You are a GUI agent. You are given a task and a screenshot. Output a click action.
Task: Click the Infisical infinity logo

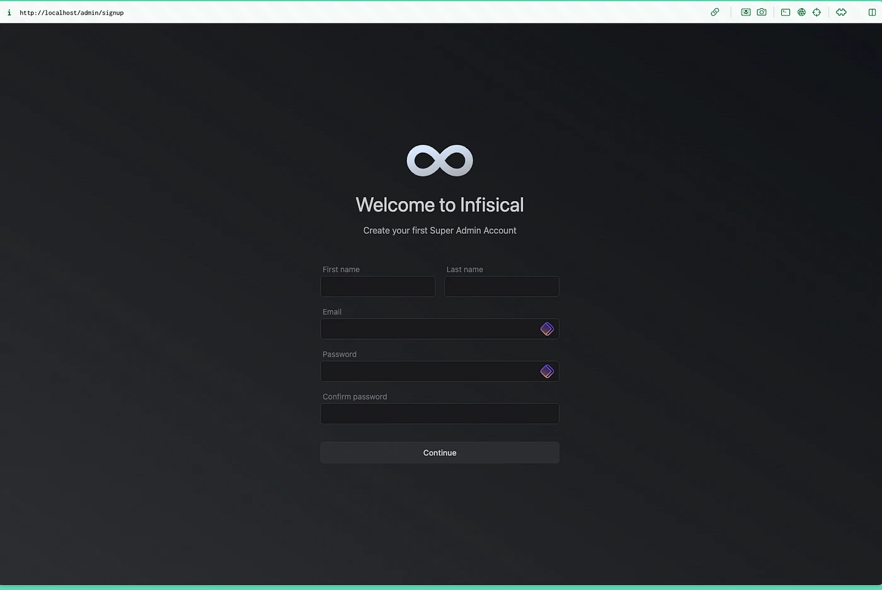click(x=440, y=160)
